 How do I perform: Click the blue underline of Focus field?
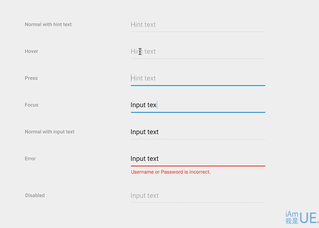[198, 112]
